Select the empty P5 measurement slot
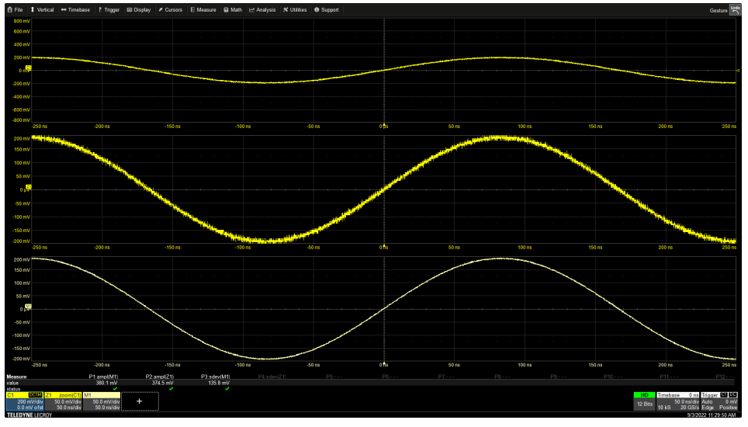748x427 pixels. (334, 377)
